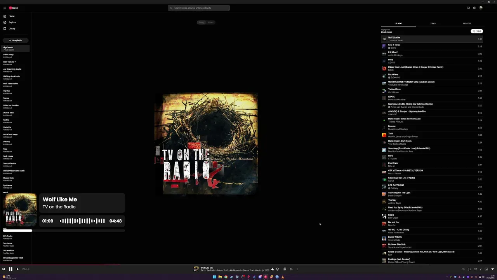
Task: Click the volume speaker icon
Action: click(x=463, y=269)
